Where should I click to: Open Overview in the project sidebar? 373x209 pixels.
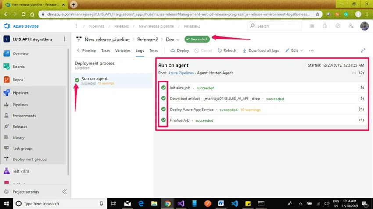coord(21,54)
